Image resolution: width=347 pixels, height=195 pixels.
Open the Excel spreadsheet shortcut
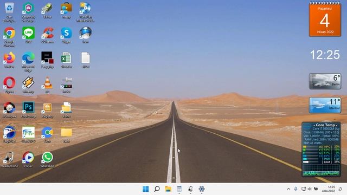[x=66, y=58]
